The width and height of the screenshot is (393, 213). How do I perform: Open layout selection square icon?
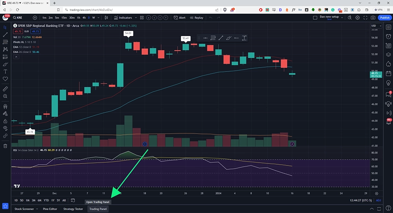click(315, 18)
